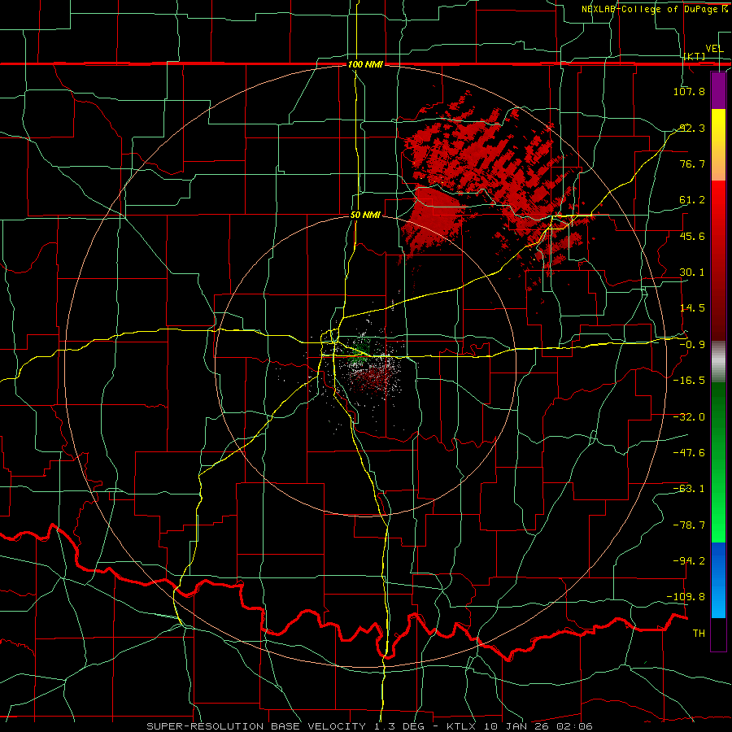Click the -32.0 velocity scale value
732x732 pixels.
(x=689, y=417)
